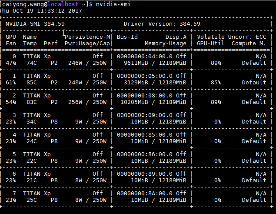Click the 34C temperature value
The width and height of the screenshot is (276, 214).
(31, 121)
